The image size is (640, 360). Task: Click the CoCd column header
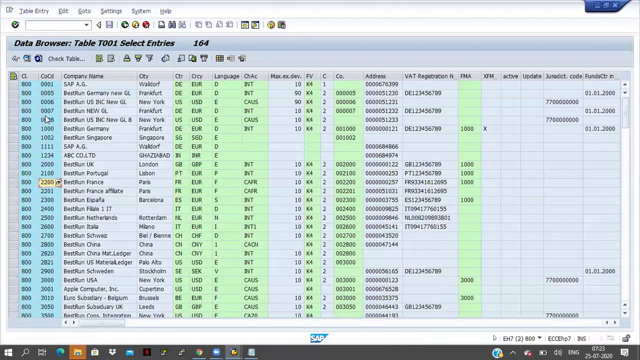[50, 76]
